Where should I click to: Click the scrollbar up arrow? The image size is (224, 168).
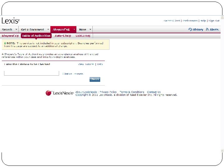tap(222, 17)
